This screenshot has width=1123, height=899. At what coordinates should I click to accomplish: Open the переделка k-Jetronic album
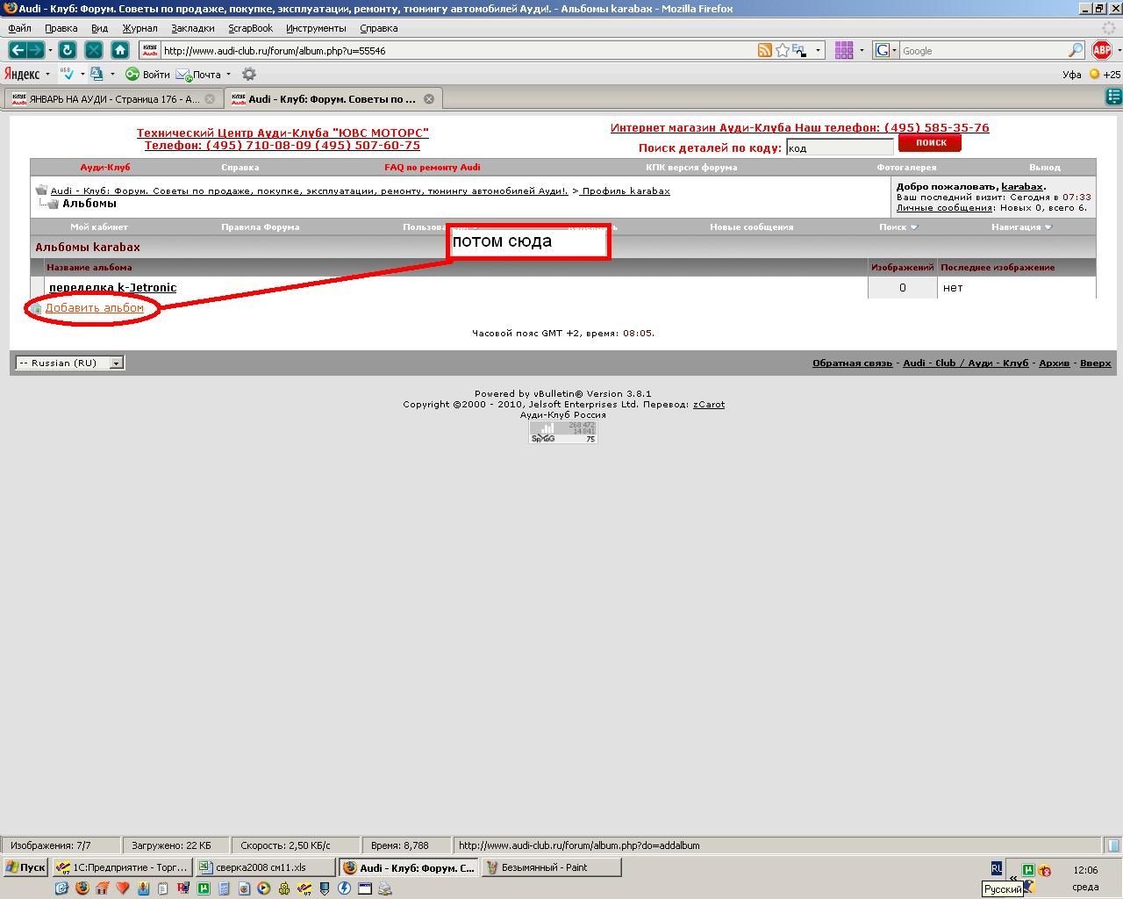(x=112, y=288)
